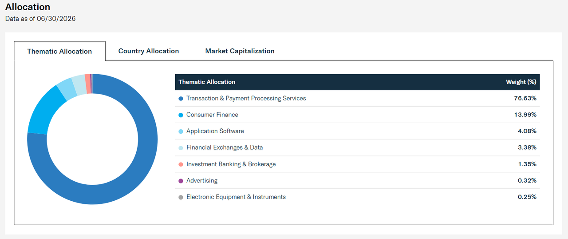Select the Financial Exchanges & Data label
The image size is (568, 239).
[x=225, y=147]
